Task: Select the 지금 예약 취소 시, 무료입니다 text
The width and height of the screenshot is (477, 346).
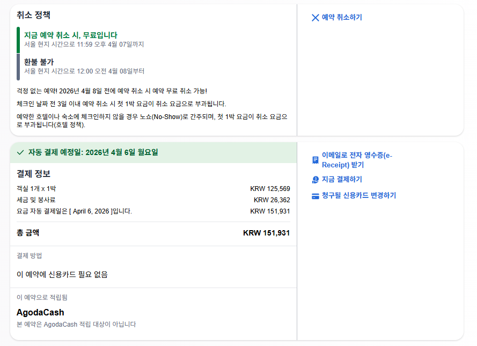Action: [70, 35]
